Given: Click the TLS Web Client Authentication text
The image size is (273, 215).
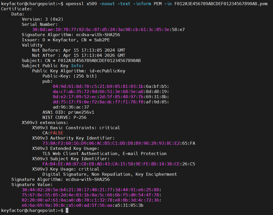Looking at the screenshot, I should pos(80,153).
